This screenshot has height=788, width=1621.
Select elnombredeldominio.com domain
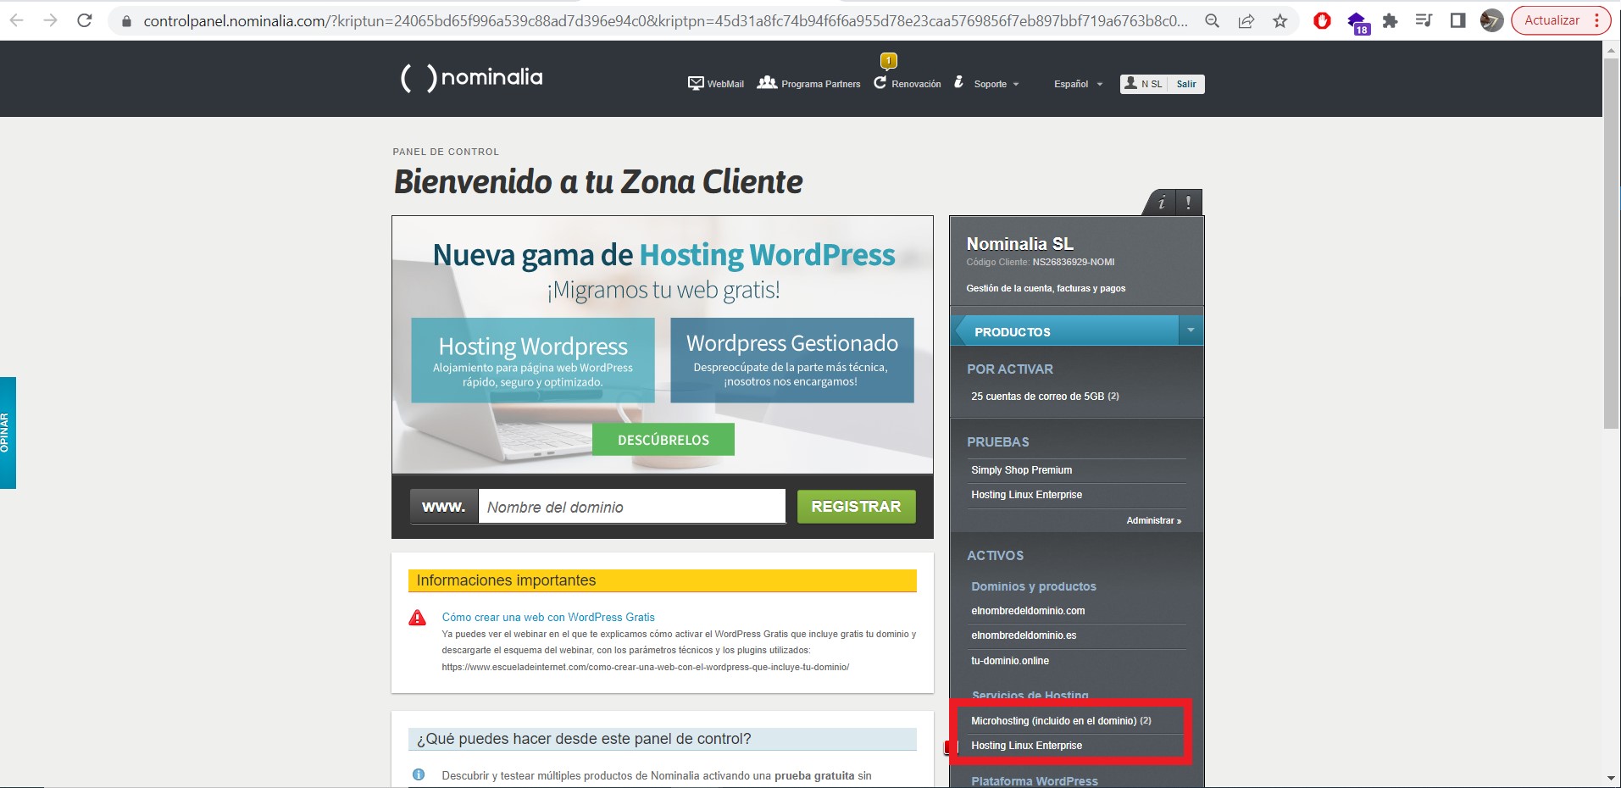[x=1028, y=611]
